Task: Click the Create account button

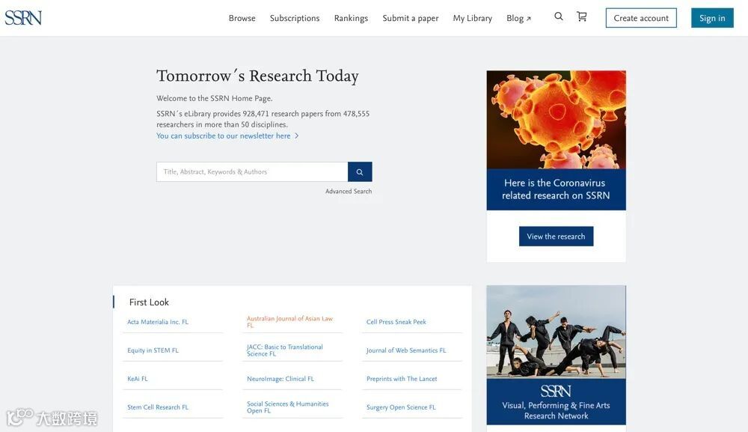Action: tap(641, 18)
